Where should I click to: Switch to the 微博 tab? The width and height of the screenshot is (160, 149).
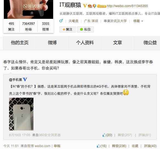(x=52, y=43)
